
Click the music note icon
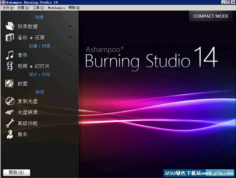tap(10, 55)
